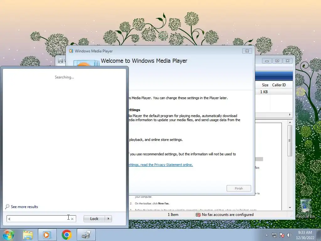The image size is (321, 241).
Task: Select the 1 KB size cell
Action: click(x=264, y=92)
